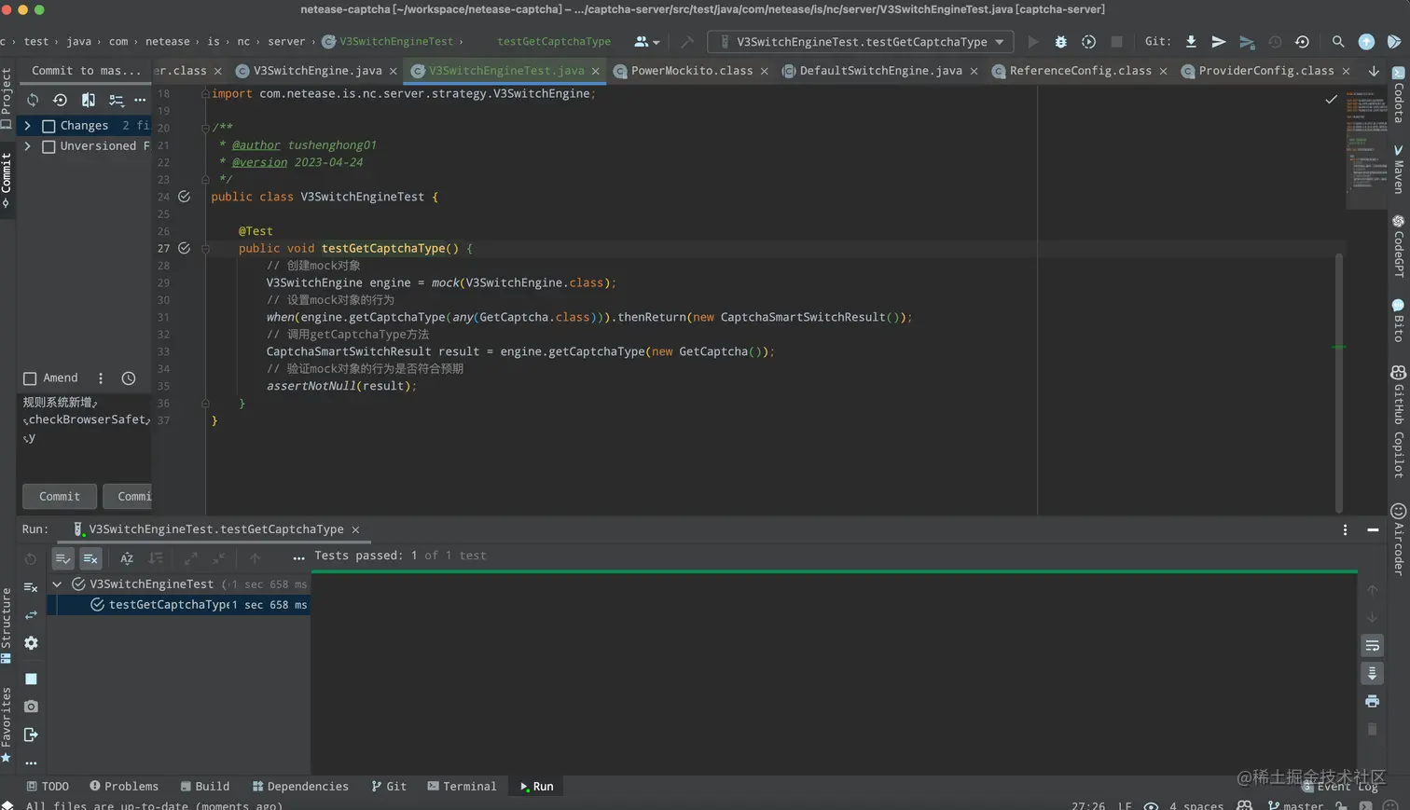Toggle Show Passed tests icon
1410x810 pixels.
click(x=62, y=558)
